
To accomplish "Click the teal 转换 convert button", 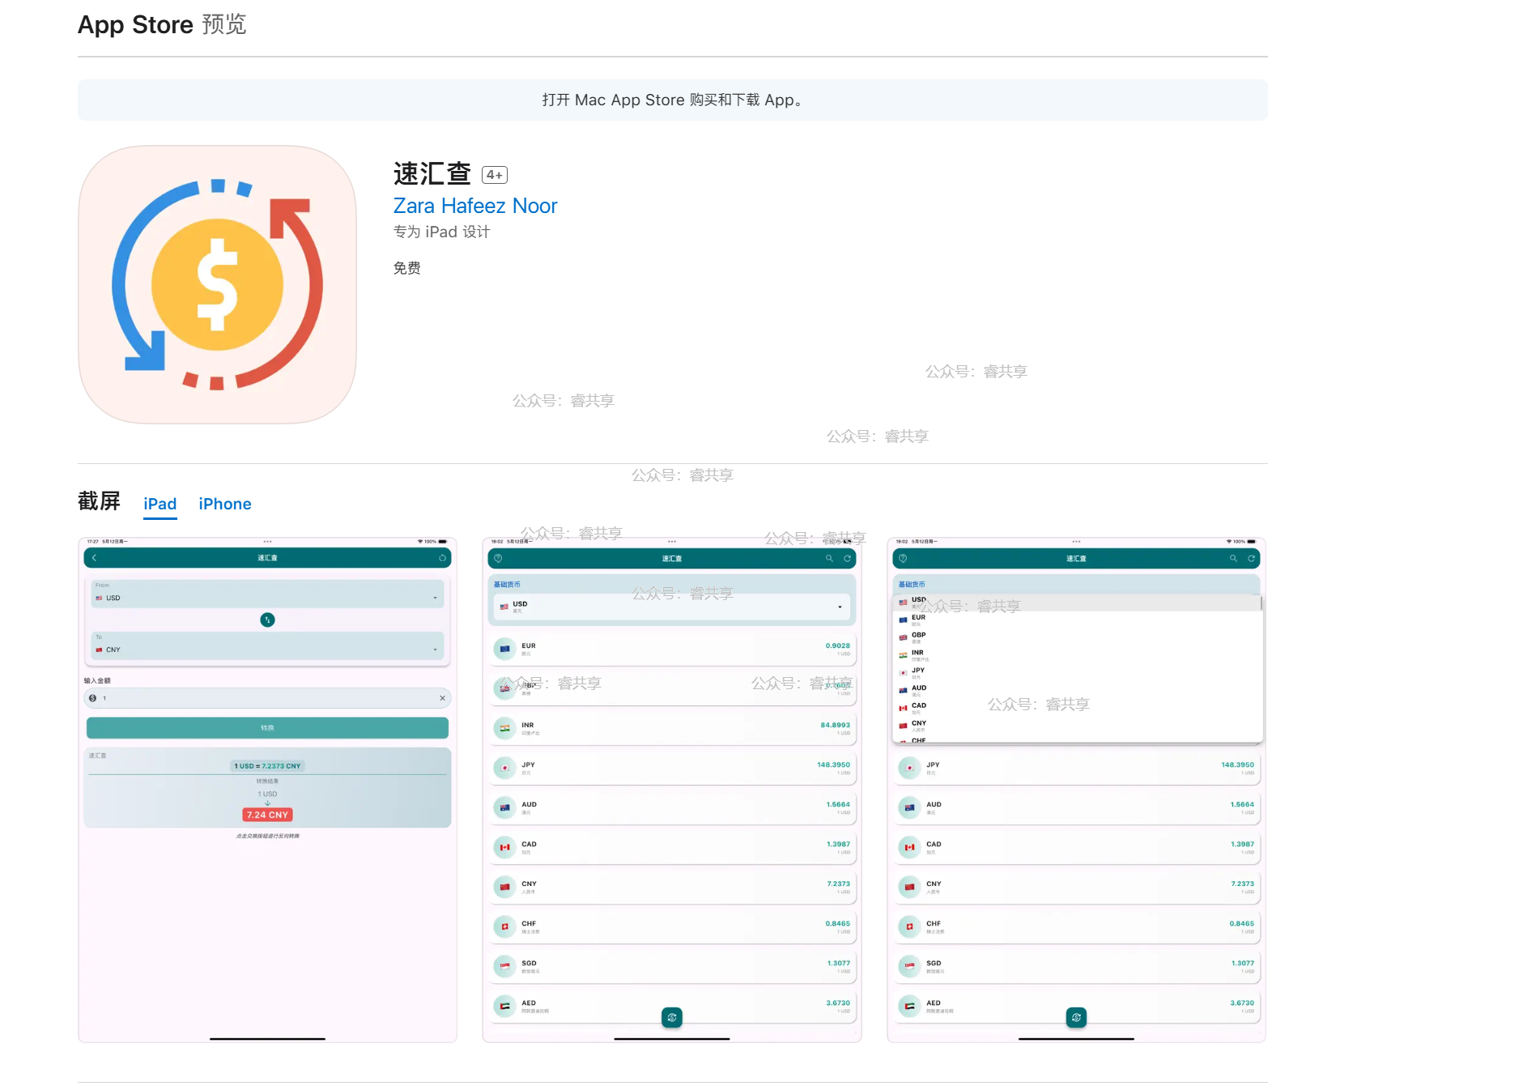I will tap(267, 727).
